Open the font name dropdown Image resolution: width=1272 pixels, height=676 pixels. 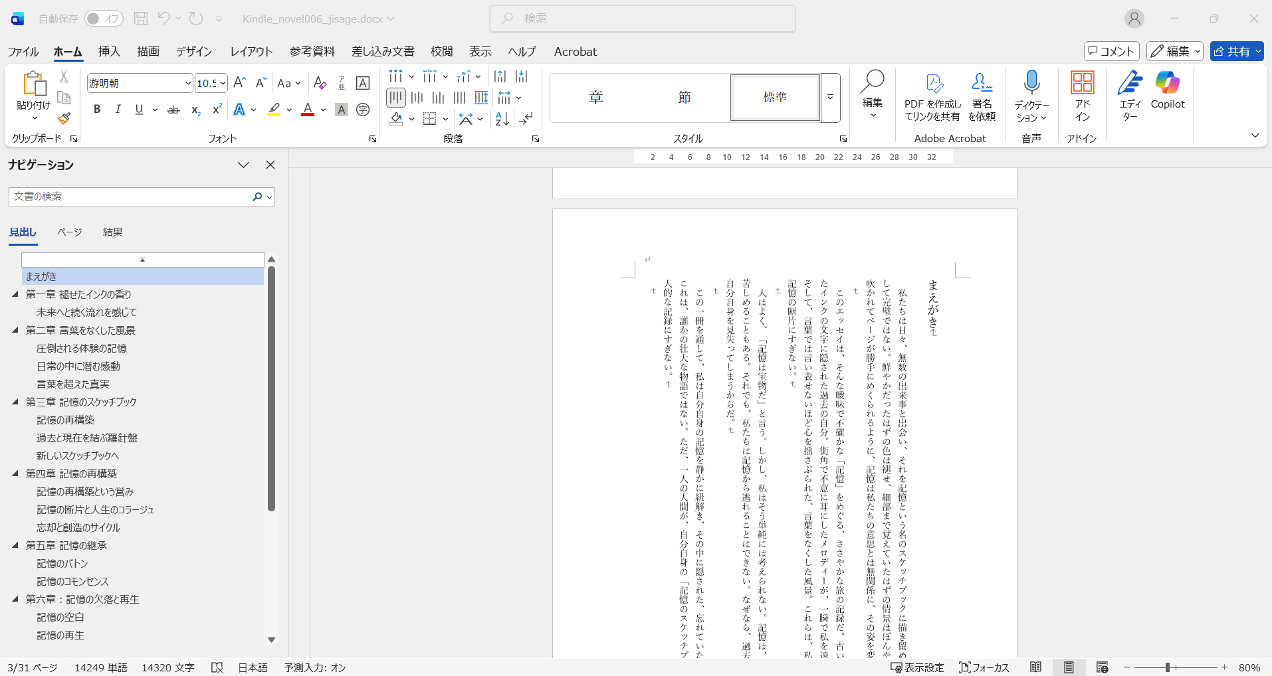188,83
